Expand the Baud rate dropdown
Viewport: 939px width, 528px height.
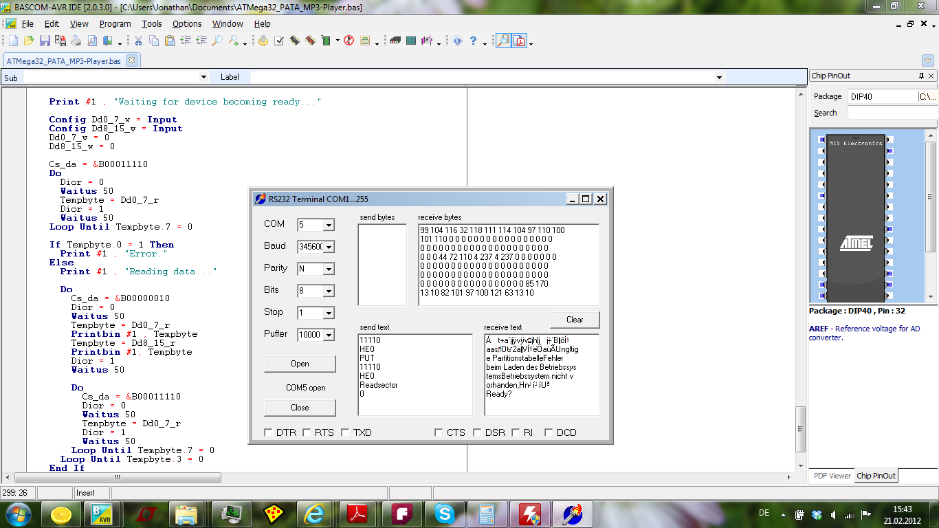[328, 247]
